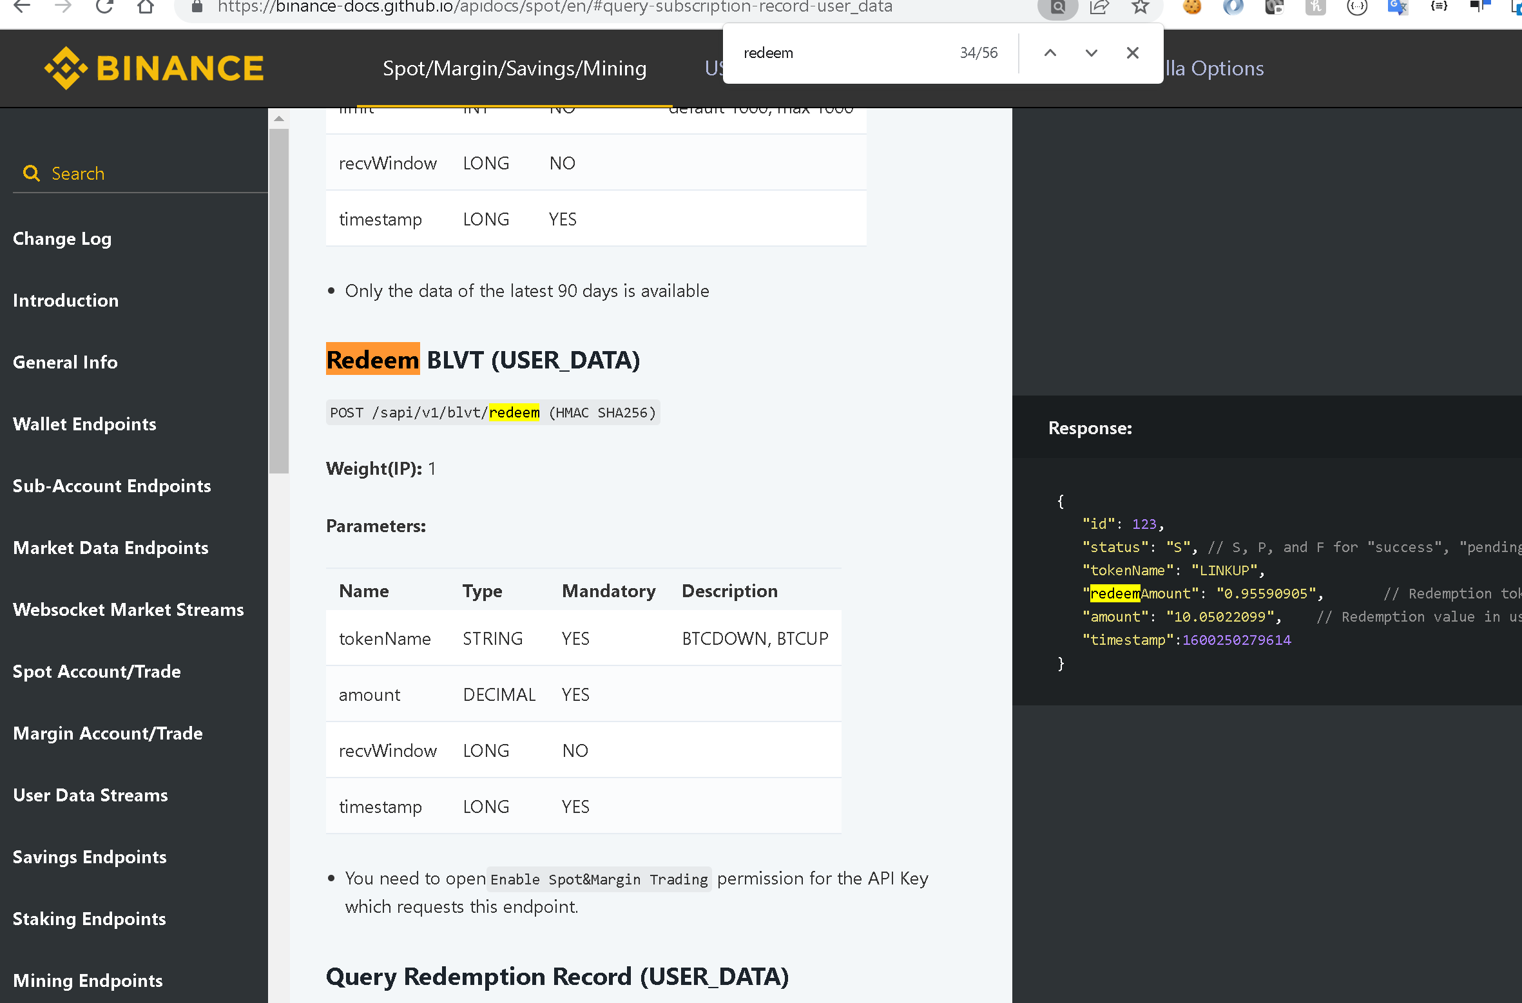The image size is (1522, 1003).
Task: Click the JSON viewer {...} extension icon
Action: (x=1356, y=8)
